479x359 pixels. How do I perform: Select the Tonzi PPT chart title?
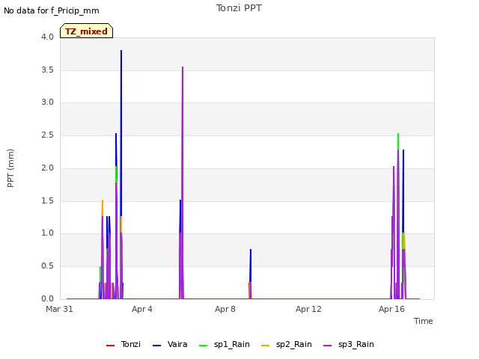(239, 8)
